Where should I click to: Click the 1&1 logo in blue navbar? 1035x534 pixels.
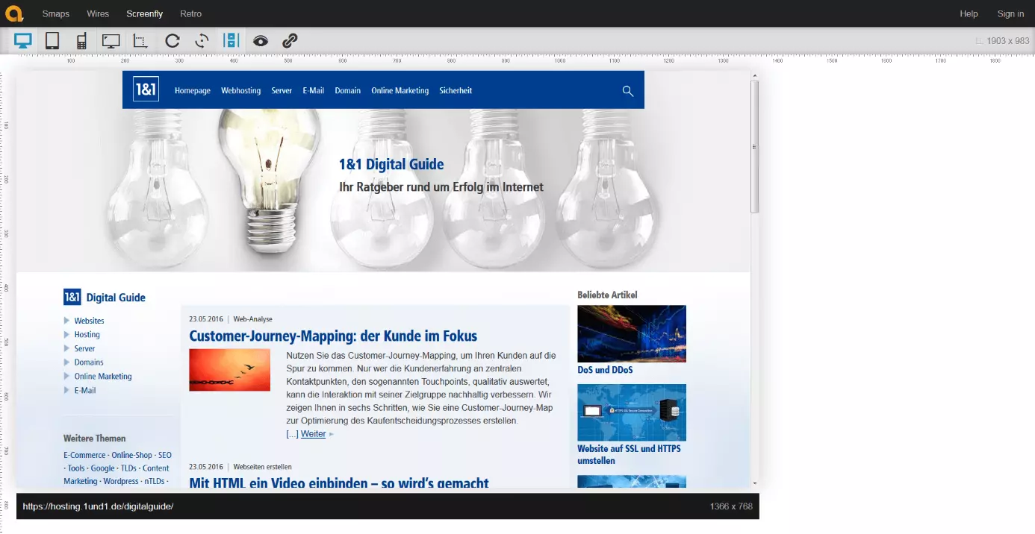[146, 89]
